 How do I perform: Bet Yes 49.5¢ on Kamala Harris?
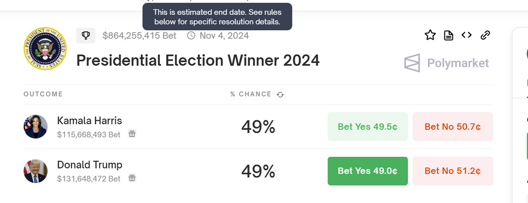pyautogui.click(x=368, y=126)
